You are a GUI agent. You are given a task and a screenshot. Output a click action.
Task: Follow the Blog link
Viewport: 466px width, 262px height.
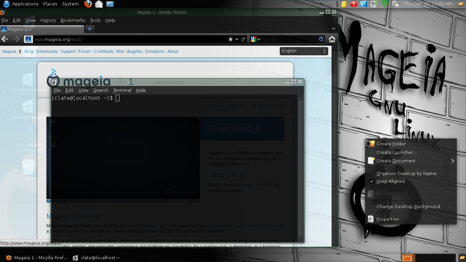pyautogui.click(x=29, y=52)
